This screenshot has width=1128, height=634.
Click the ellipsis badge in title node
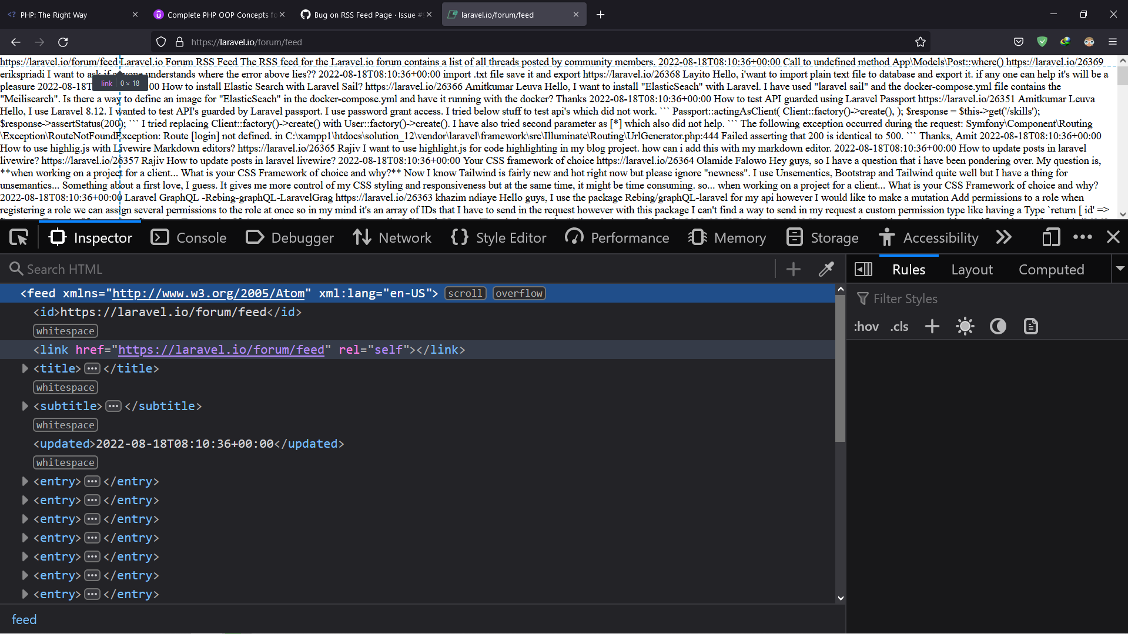point(92,368)
